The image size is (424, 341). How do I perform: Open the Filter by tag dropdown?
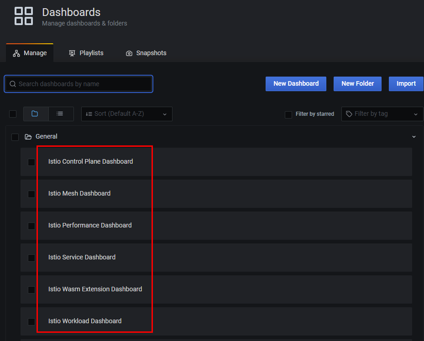tap(382, 114)
